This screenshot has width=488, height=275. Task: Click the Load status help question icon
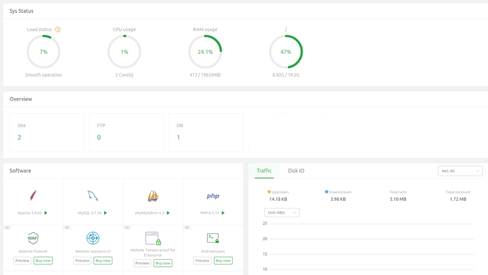tap(57, 29)
